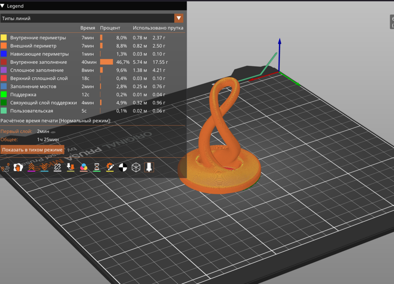This screenshot has height=284, width=394.
Task: Toggle color changes icon with colored circles
Action: coord(84,167)
